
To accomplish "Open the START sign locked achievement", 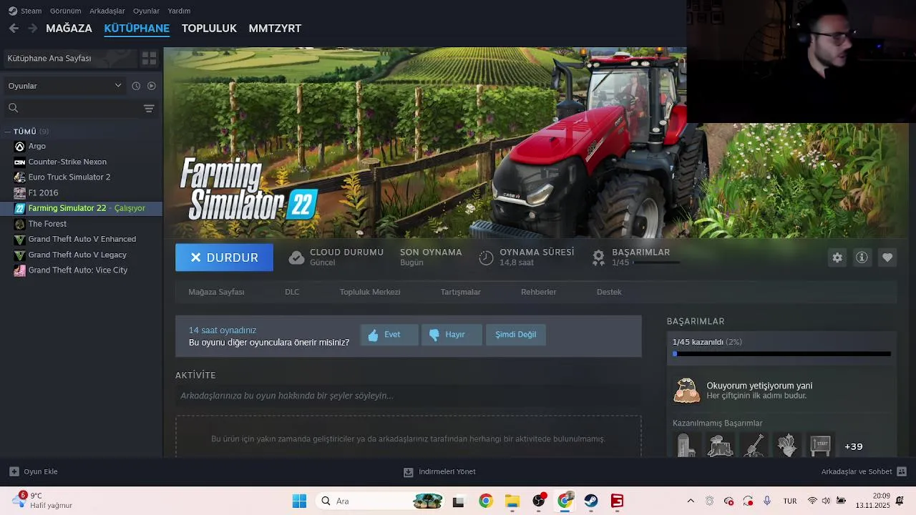I will [x=821, y=446].
